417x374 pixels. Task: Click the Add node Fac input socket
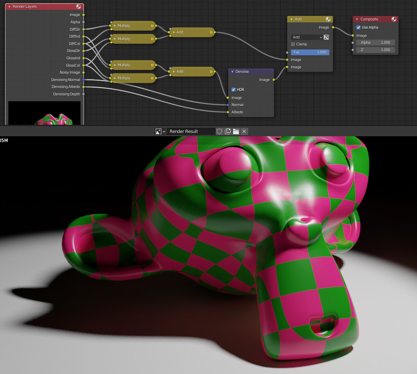pos(287,53)
